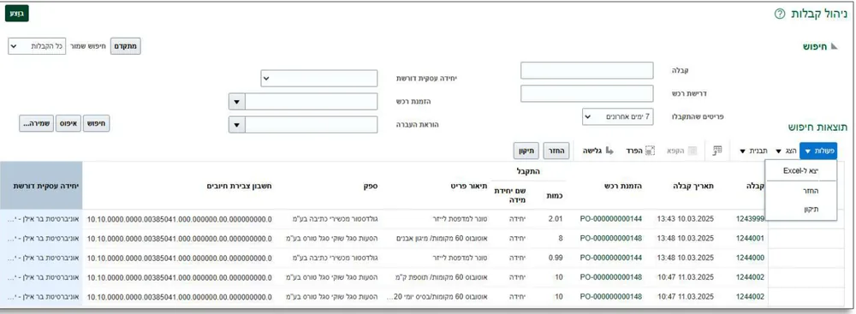Click the Query By Example filter icon
This screenshot has height=314, width=856.
click(x=717, y=151)
